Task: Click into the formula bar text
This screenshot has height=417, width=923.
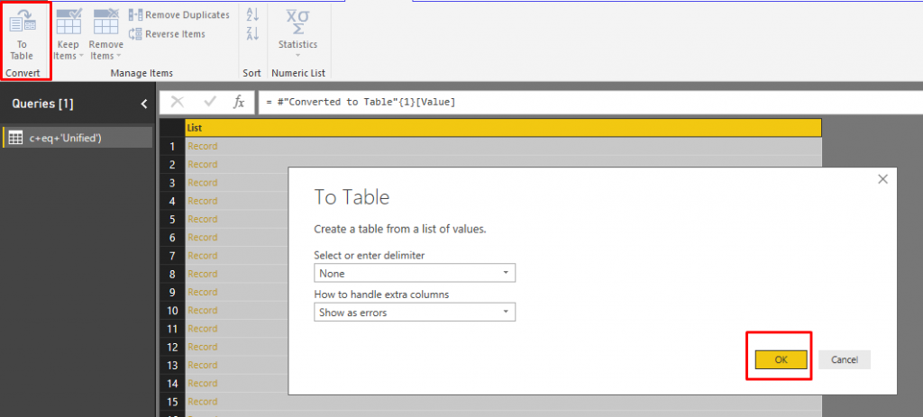Action: pos(361,102)
